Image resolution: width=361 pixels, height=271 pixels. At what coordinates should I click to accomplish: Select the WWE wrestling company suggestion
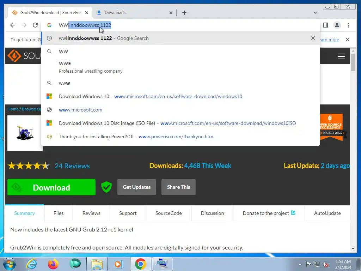click(x=180, y=67)
